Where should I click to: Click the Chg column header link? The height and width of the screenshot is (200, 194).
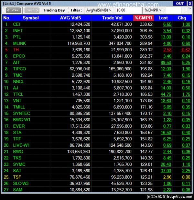pyautogui.click(x=182, y=18)
